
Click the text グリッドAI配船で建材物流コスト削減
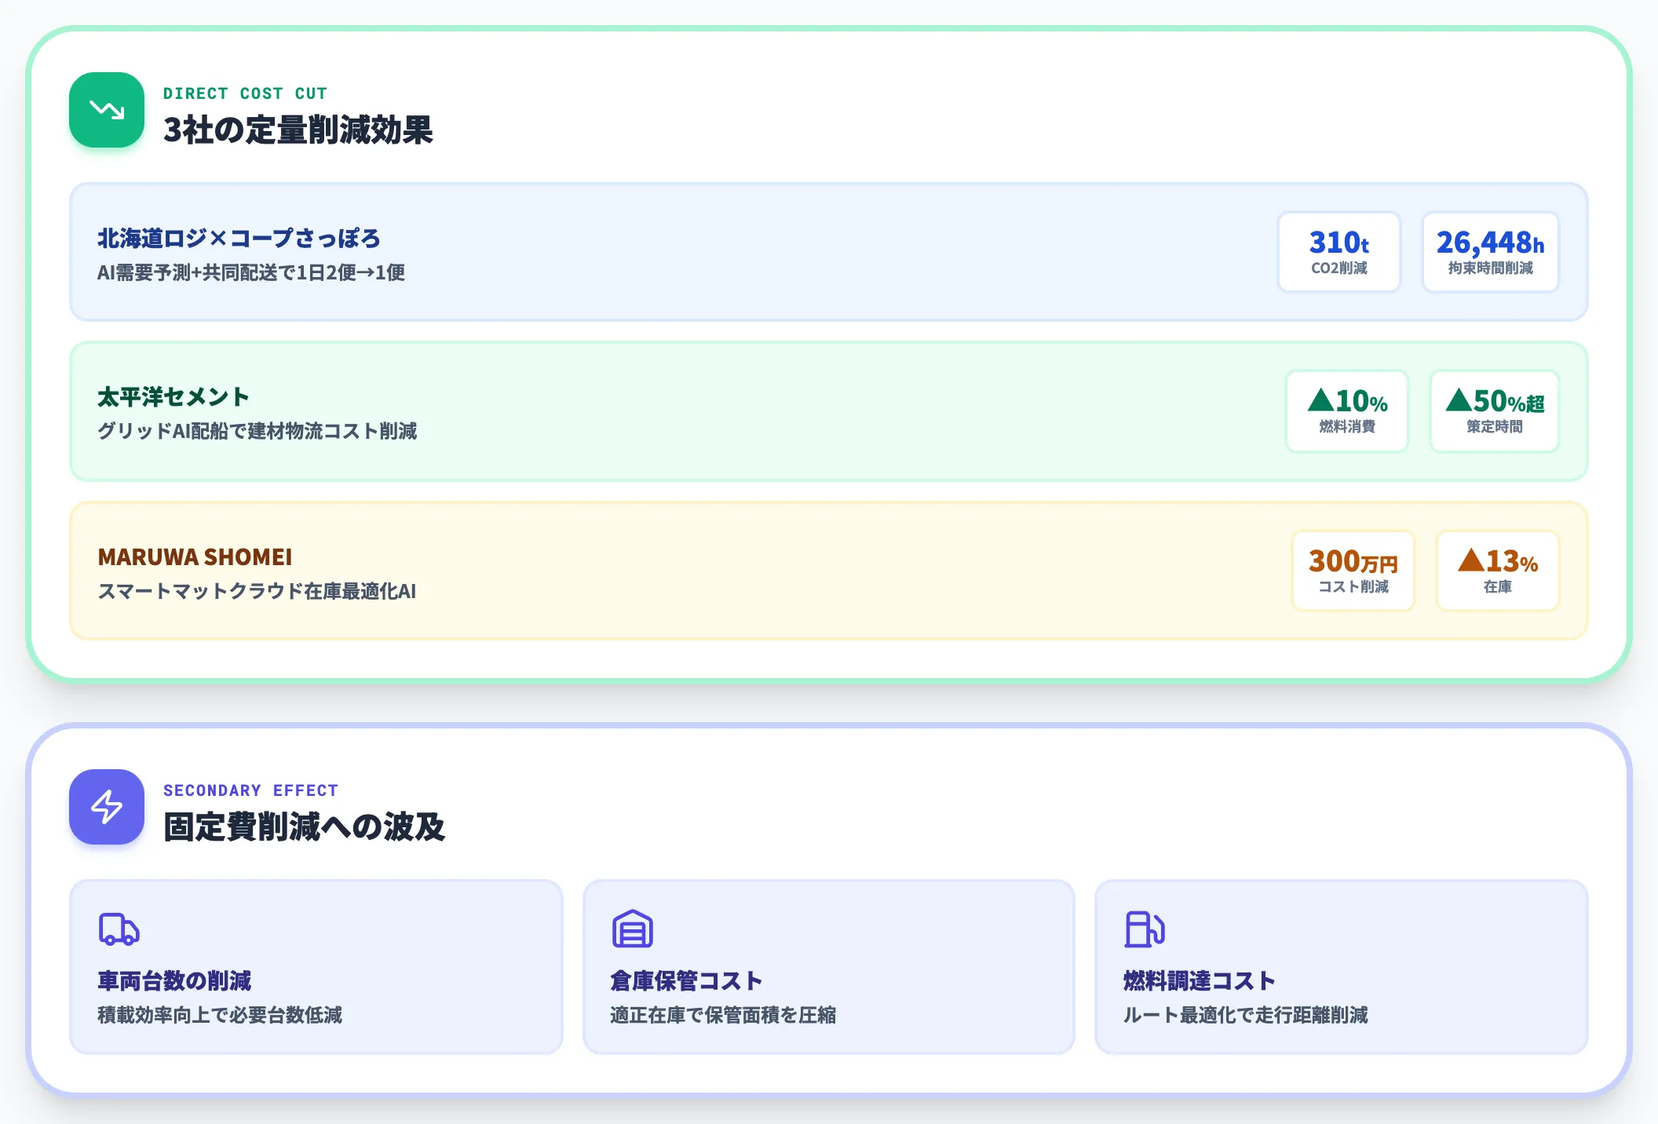(x=257, y=431)
